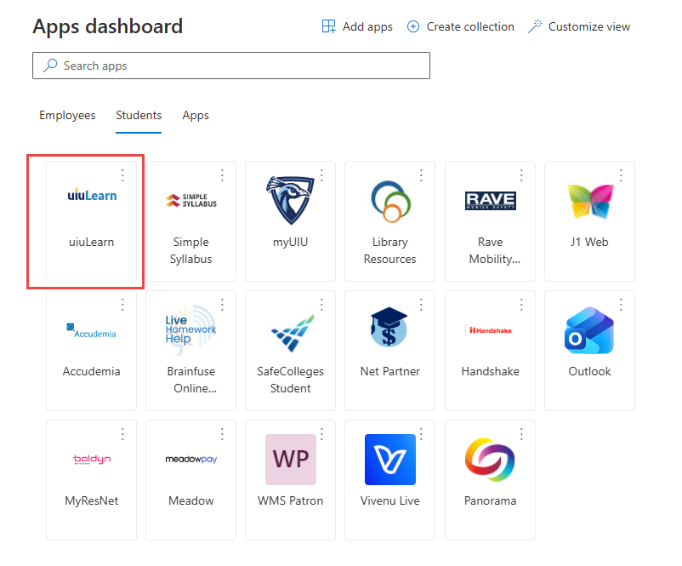
Task: Click the Brainfuse Online... label
Action: point(191,380)
